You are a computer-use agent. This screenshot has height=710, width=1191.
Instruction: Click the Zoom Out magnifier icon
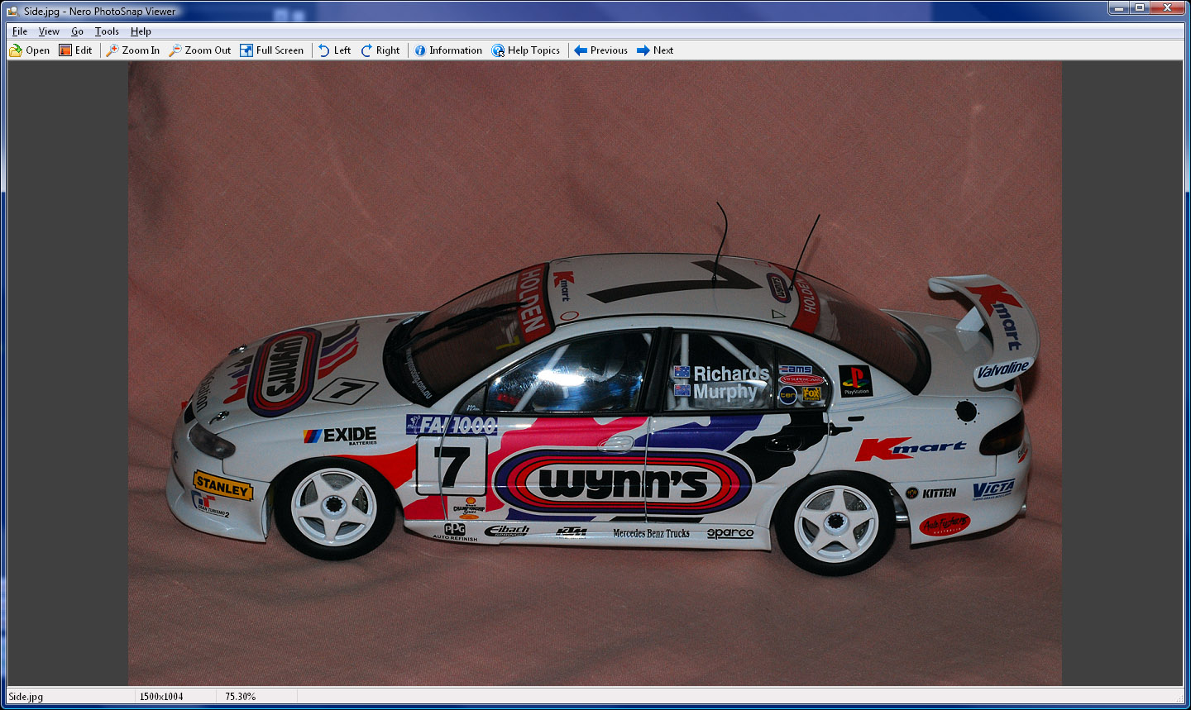point(175,50)
